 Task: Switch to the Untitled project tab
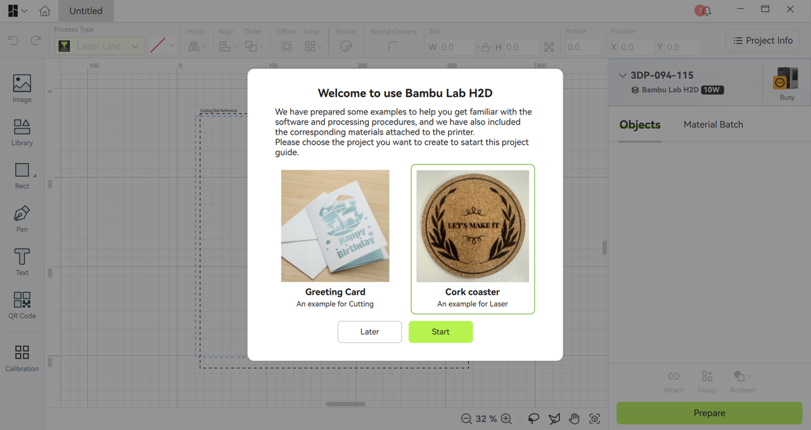pos(86,11)
